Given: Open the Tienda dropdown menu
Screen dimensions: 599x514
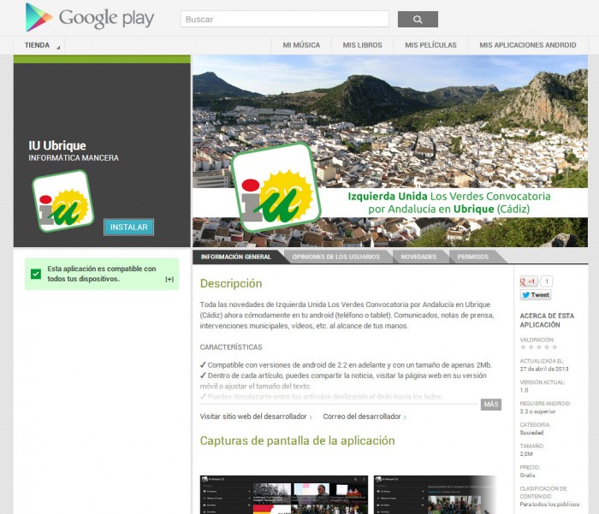Looking at the screenshot, I should [x=39, y=45].
